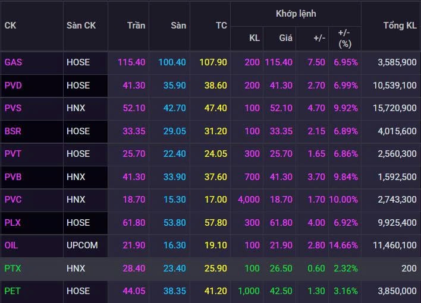Sort by the Giá matched price header
Screen dimensions: 421x303
tap(285, 38)
